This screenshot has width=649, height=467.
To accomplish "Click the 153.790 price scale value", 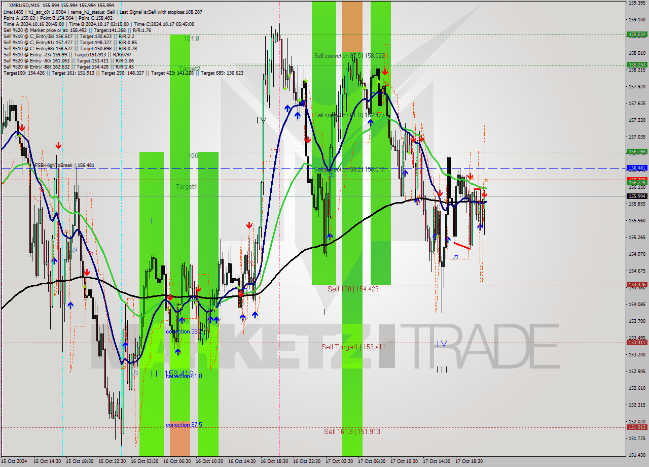I will pos(637,321).
